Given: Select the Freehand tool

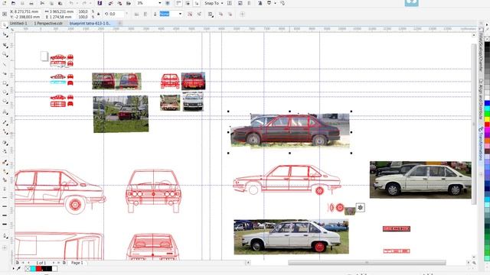Looking at the screenshot, I should point(5,64).
